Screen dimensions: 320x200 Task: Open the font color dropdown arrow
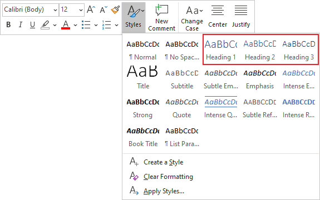[75, 25]
